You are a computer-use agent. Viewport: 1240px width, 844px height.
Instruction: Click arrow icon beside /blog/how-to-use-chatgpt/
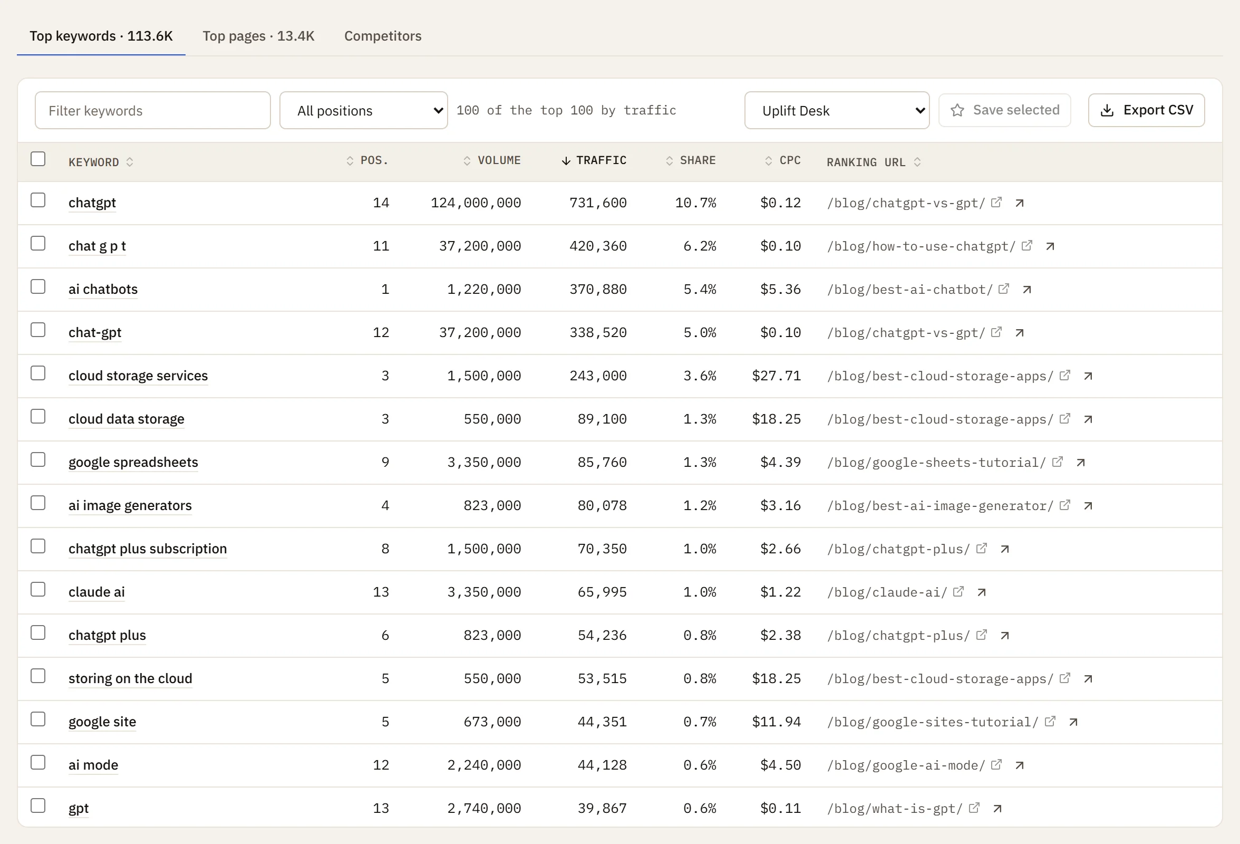click(1050, 246)
